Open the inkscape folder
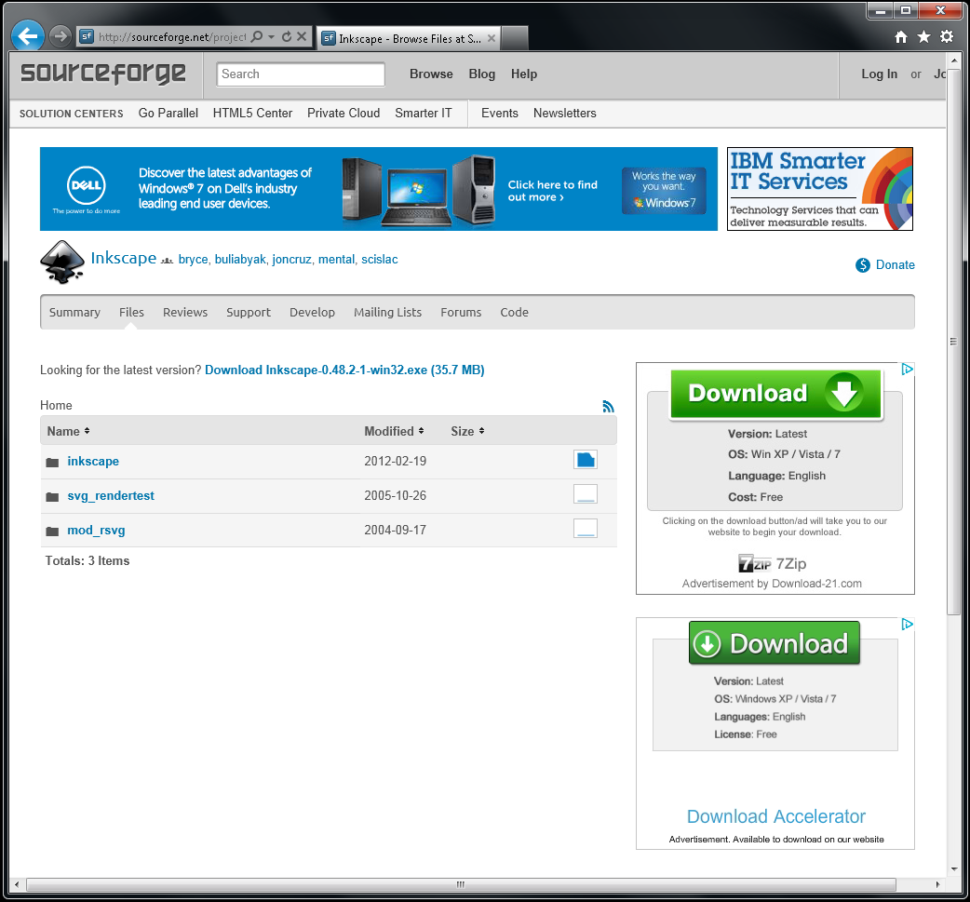This screenshot has height=902, width=970. click(x=93, y=462)
